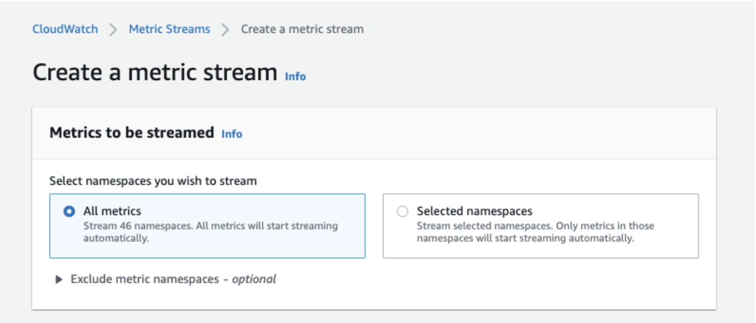Select the 'All metrics' radio button
This screenshot has height=323, width=756.
point(69,212)
